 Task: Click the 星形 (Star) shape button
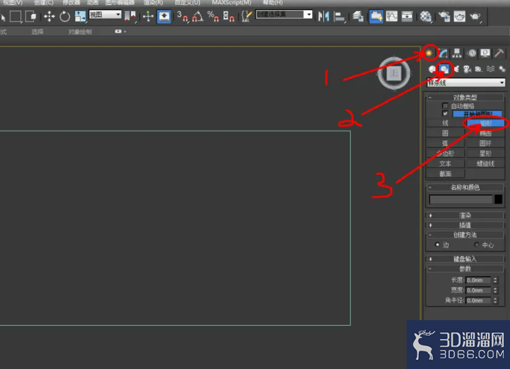485,154
